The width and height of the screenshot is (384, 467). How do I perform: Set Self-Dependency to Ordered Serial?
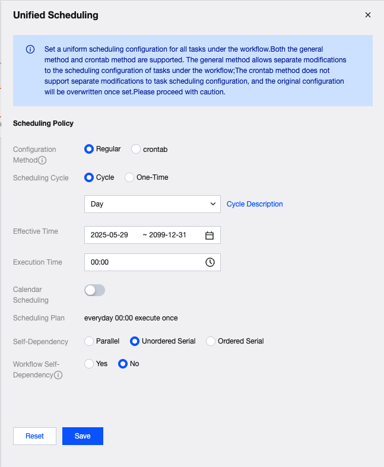point(211,341)
